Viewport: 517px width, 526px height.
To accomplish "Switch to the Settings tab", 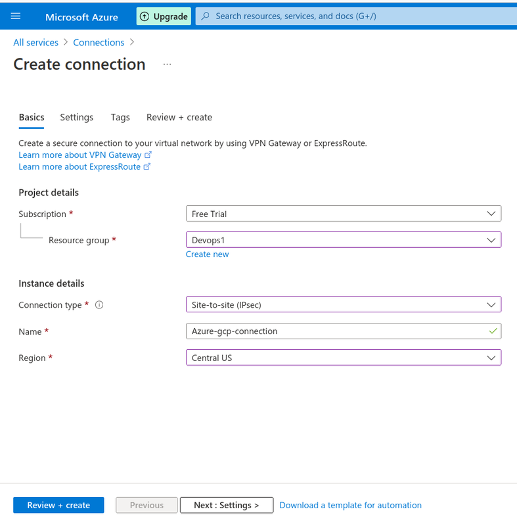I will (x=76, y=118).
